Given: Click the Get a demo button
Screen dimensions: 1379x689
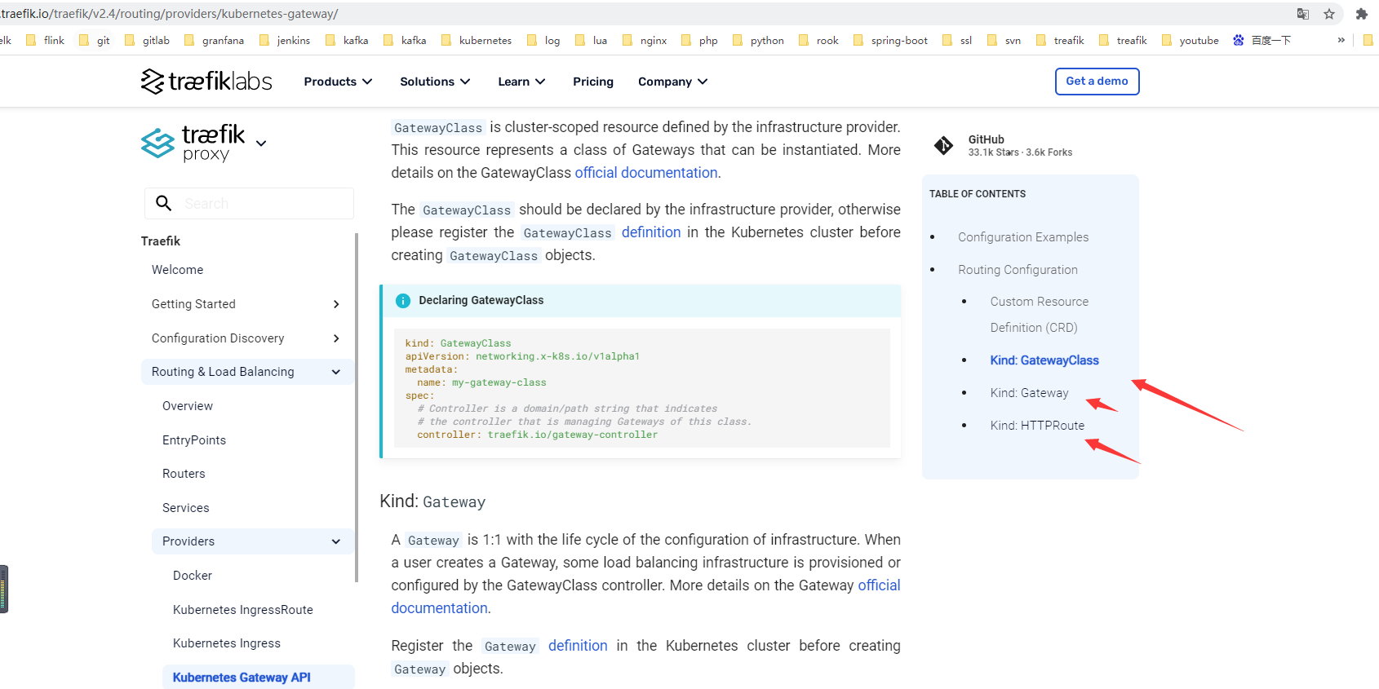Looking at the screenshot, I should 1097,81.
